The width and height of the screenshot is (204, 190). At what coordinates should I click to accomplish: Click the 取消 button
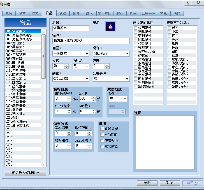[x=170, y=183]
